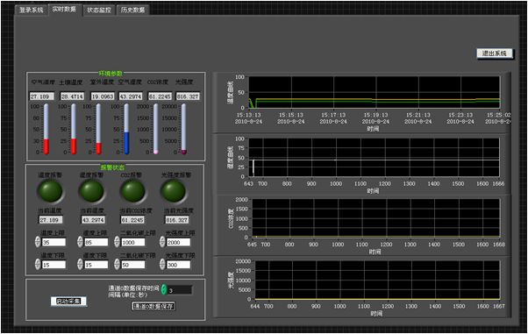Click the 当前光强度 value 816.327
The height and width of the screenshot is (334, 528).
click(x=177, y=220)
